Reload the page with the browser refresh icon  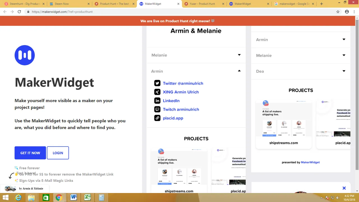point(19,12)
